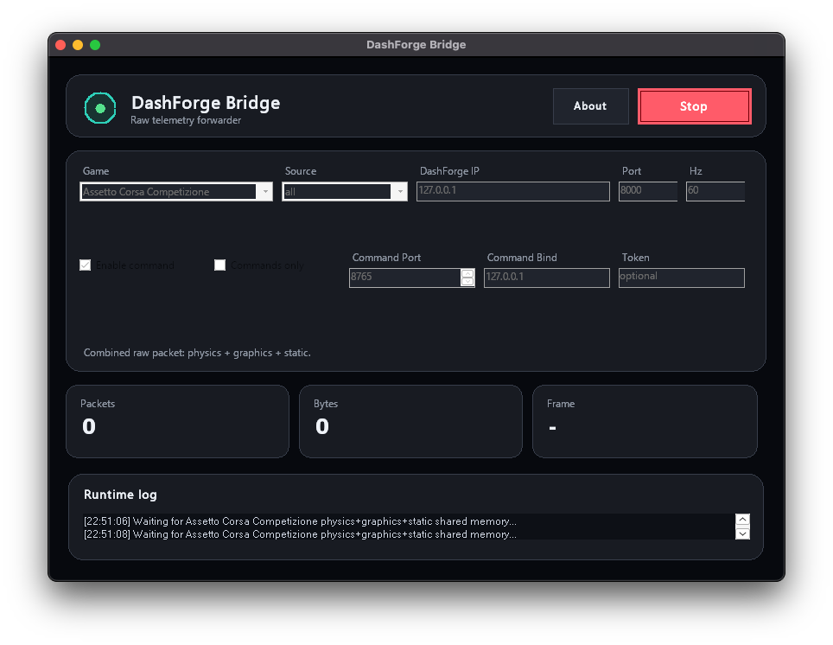The height and width of the screenshot is (645, 833).
Task: Click the Runtime log heading
Action: (120, 495)
